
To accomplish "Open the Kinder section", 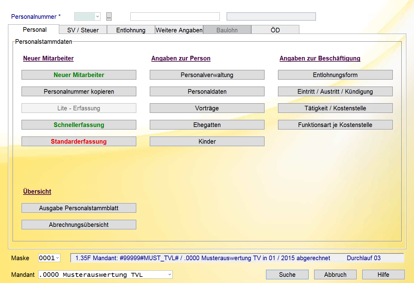I will tap(207, 141).
